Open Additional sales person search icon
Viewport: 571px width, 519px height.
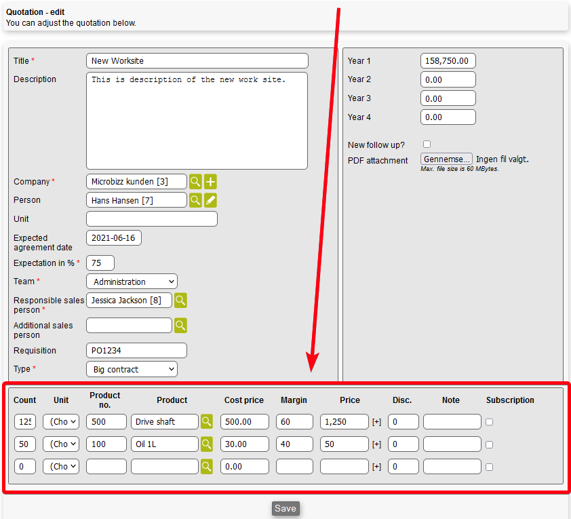pyautogui.click(x=180, y=326)
